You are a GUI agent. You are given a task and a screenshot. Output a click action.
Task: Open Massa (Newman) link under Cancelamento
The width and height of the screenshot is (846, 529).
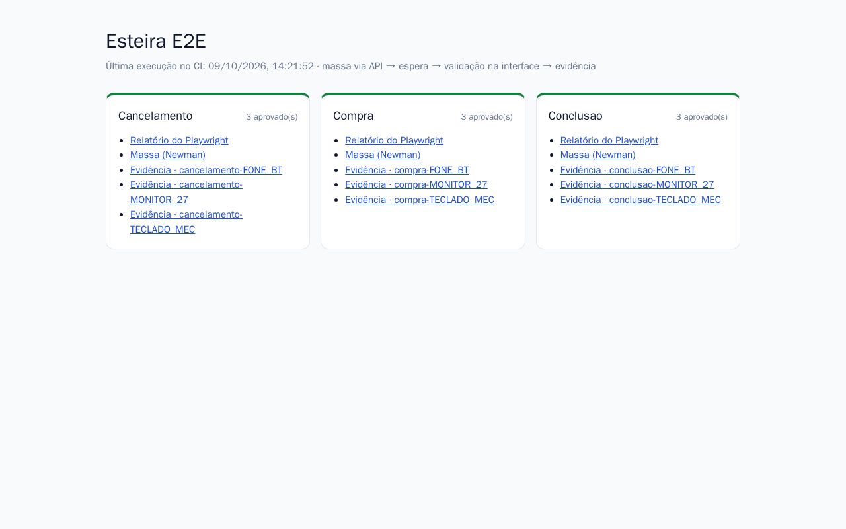pyautogui.click(x=168, y=155)
